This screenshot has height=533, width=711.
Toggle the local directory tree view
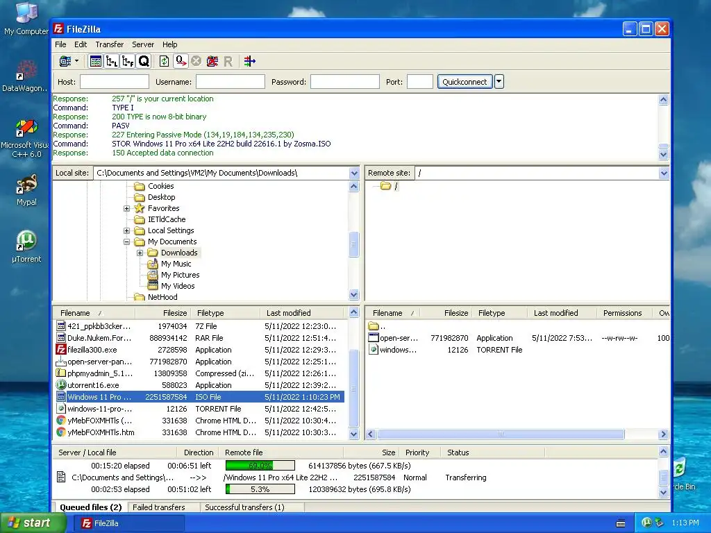(x=112, y=61)
